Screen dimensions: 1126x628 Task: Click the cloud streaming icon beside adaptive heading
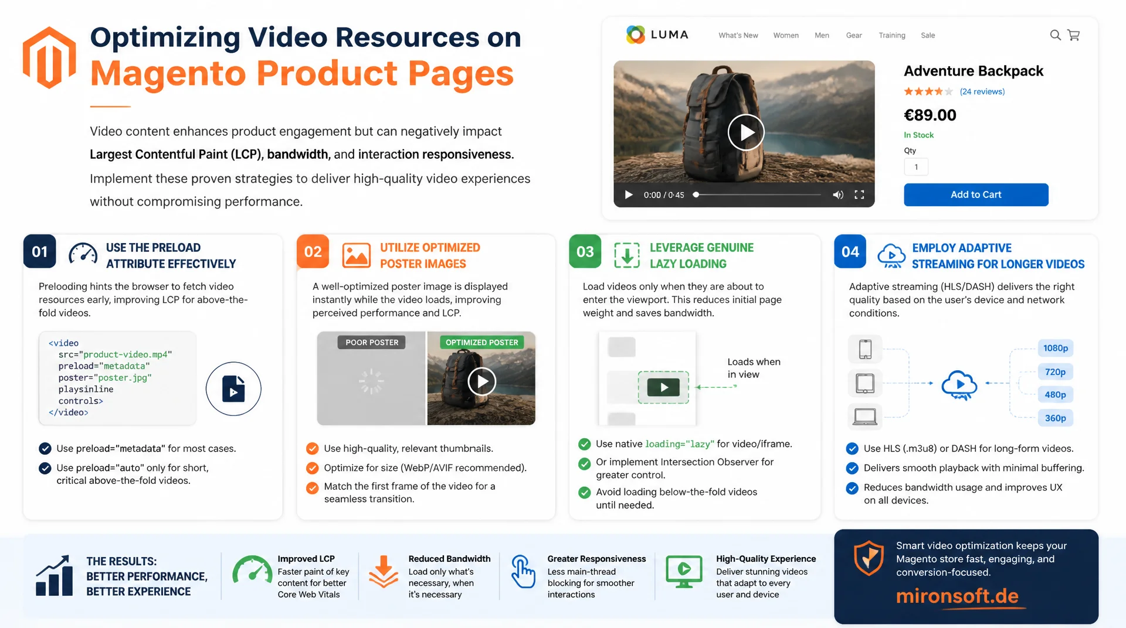coord(891,256)
